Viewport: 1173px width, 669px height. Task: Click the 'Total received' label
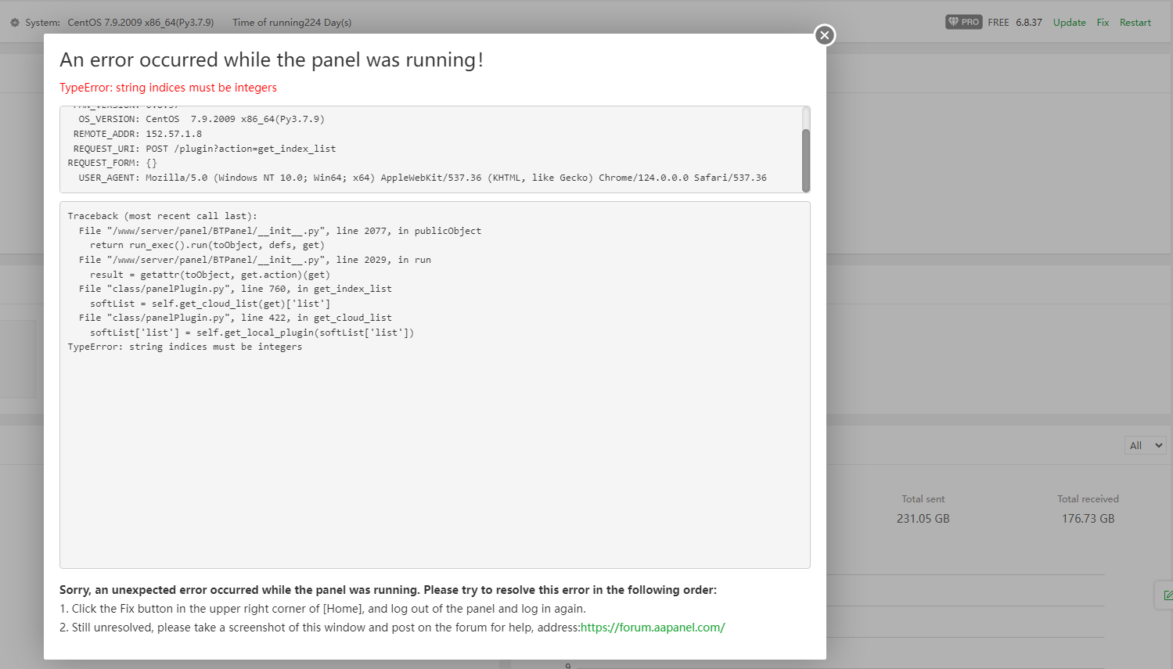1088,499
